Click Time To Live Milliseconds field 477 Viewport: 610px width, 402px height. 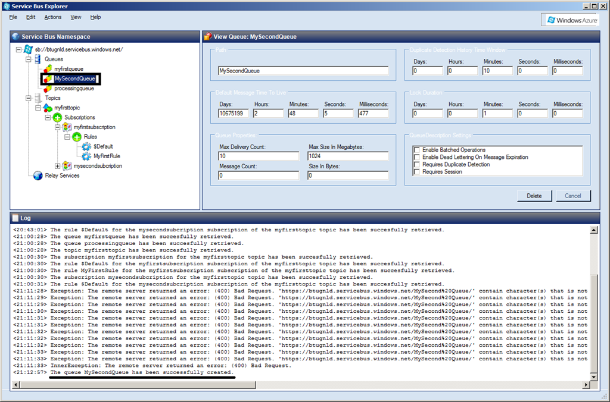click(x=373, y=114)
